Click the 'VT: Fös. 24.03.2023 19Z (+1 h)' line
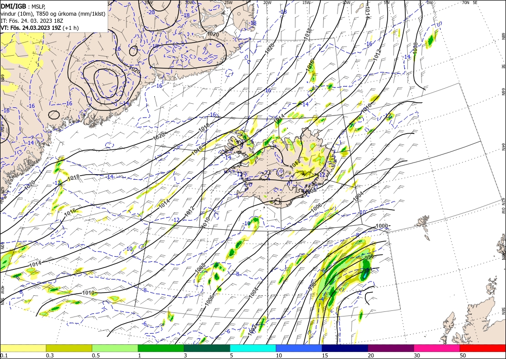 (x=39, y=28)
